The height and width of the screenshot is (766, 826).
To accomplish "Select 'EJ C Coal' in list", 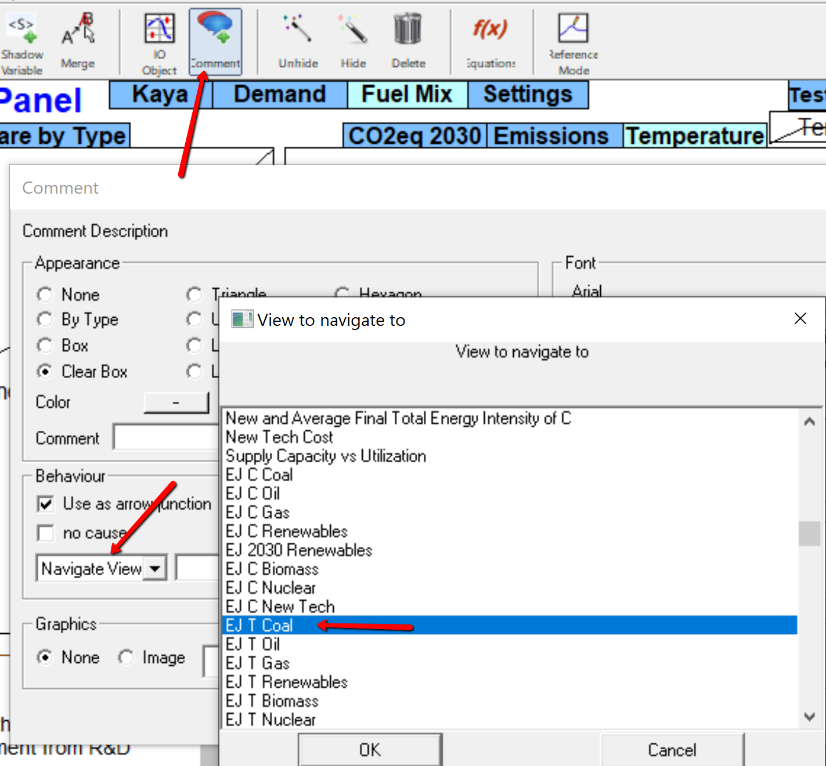I will click(510, 475).
